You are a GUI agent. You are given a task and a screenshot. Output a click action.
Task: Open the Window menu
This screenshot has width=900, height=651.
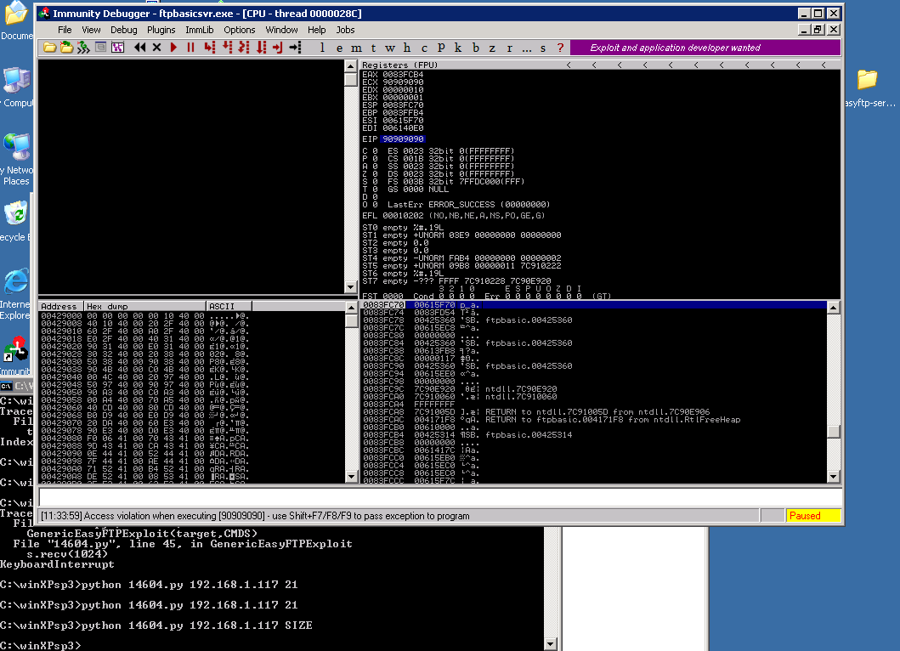click(281, 30)
